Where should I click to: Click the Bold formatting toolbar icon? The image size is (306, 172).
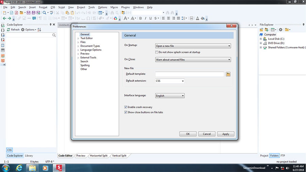coord(140,18)
